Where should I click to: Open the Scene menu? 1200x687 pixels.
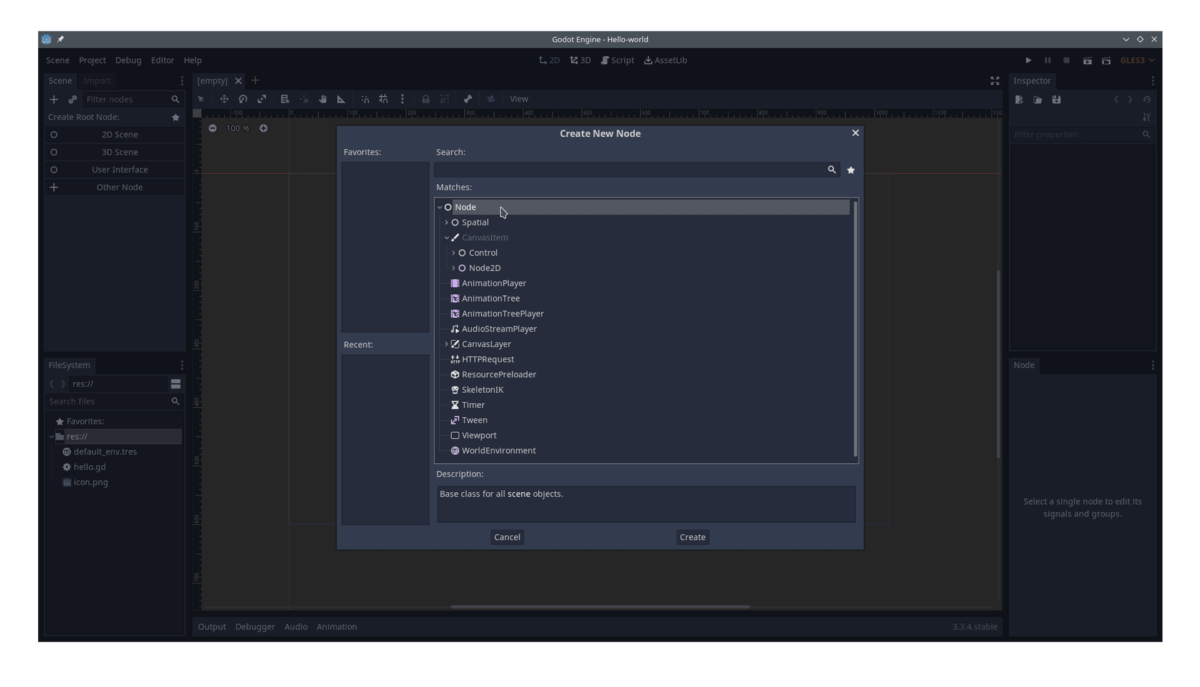(x=57, y=59)
